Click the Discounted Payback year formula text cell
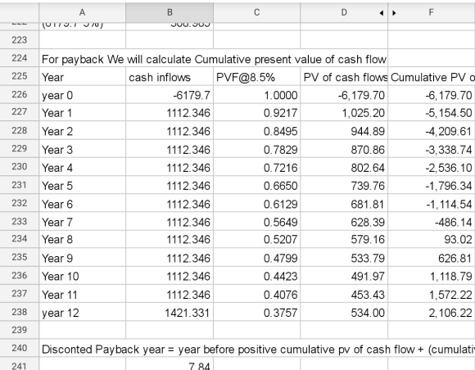Viewport: 475px width, 370px height. [257, 348]
